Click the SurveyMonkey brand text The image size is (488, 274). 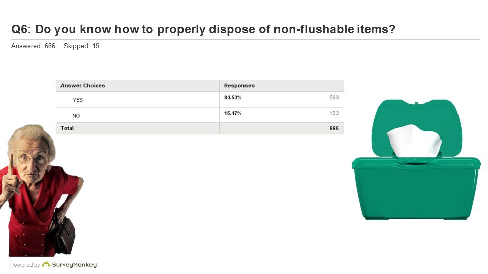(x=75, y=265)
